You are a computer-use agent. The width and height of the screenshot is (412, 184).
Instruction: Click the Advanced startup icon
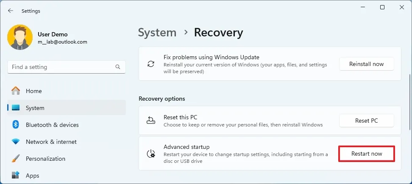coord(151,154)
